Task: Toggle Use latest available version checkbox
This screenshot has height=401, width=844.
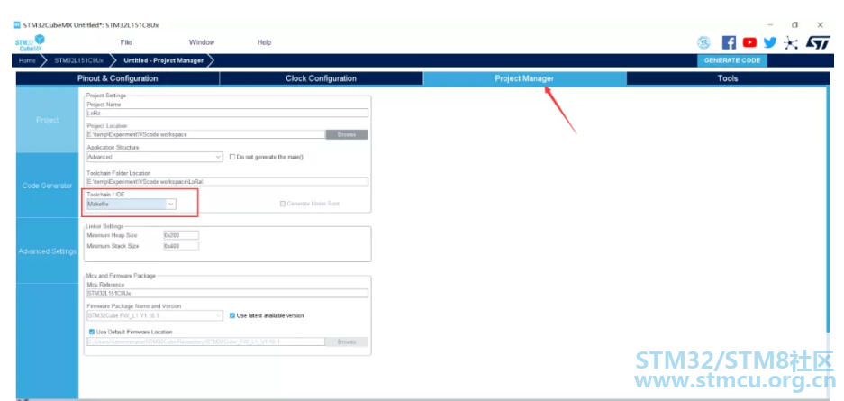Action: (232, 315)
